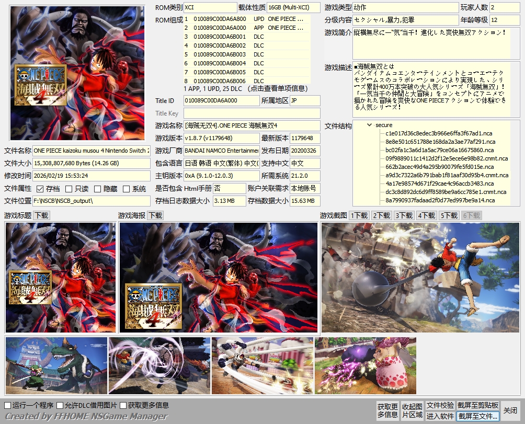Select ROM row 010089C00DA6B006 DLC
The image size is (525, 424).
247,81
